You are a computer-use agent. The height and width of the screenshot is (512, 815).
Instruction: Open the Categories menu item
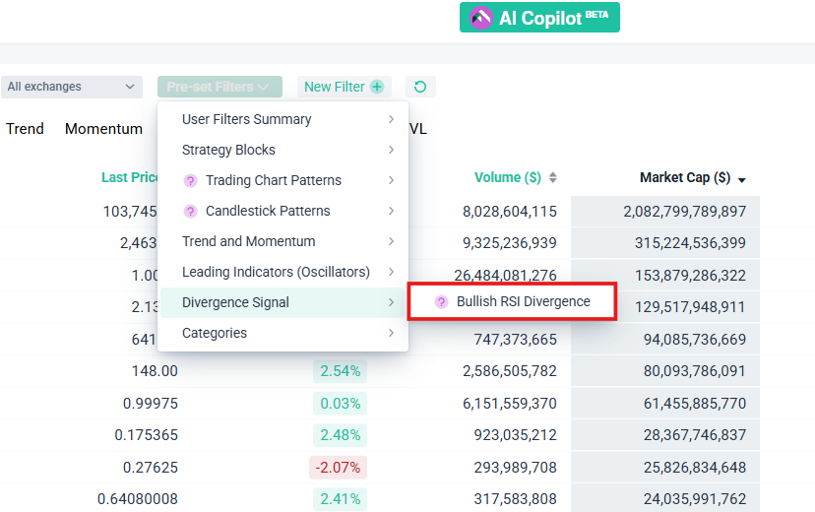coord(215,333)
